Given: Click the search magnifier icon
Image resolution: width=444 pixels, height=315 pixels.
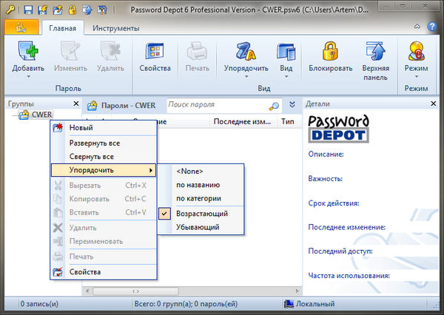Looking at the screenshot, I should coord(274,105).
